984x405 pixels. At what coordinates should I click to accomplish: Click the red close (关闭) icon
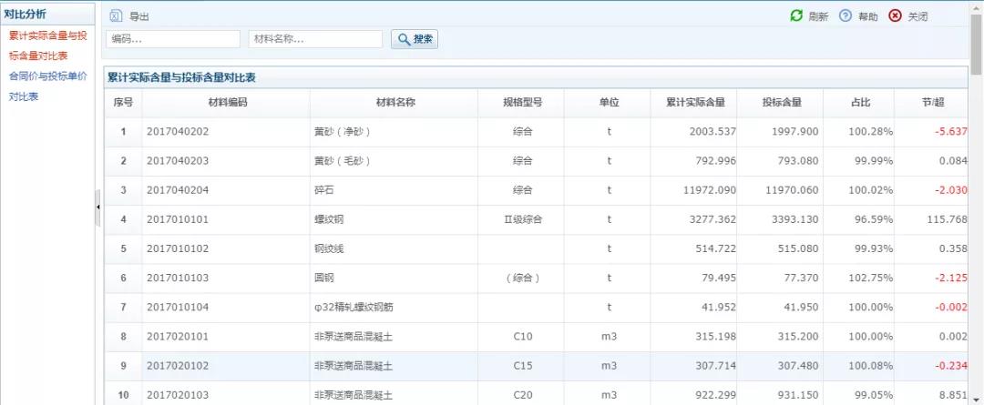click(895, 16)
